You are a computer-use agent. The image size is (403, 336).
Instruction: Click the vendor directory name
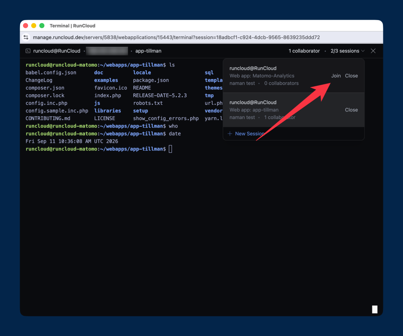[214, 111]
